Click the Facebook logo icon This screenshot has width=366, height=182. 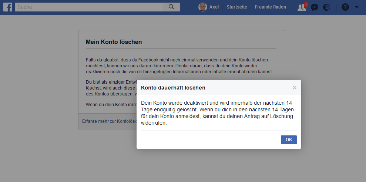click(8, 7)
